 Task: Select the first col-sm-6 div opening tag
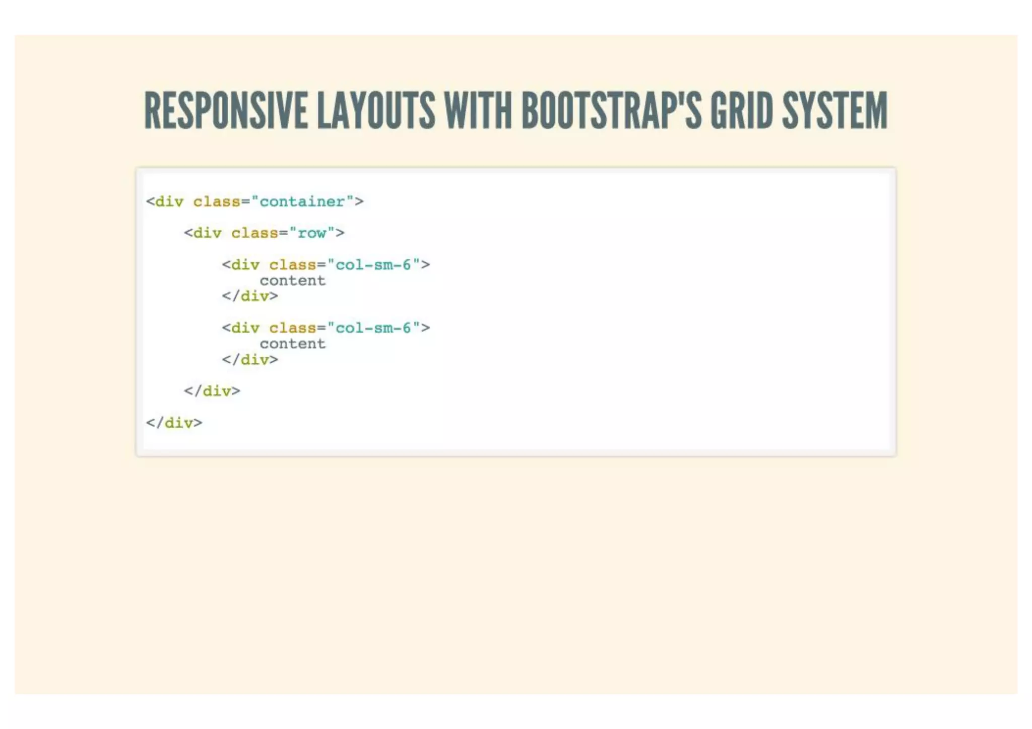326,264
